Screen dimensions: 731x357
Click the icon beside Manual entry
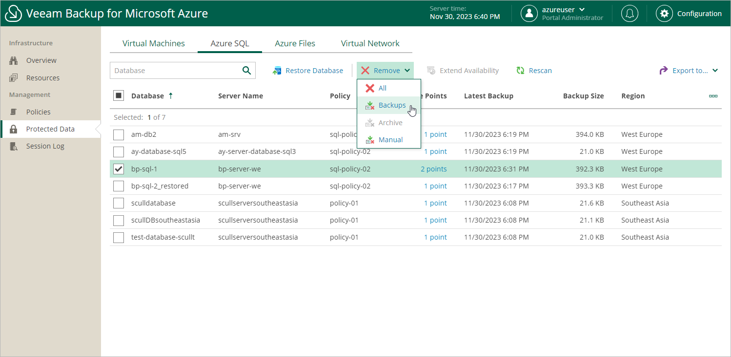coord(370,140)
